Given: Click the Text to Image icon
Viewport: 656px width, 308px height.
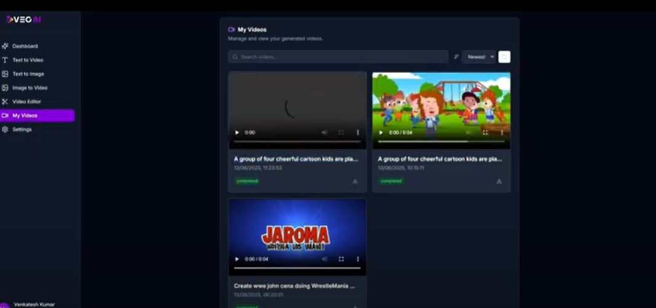Looking at the screenshot, I should 5,74.
